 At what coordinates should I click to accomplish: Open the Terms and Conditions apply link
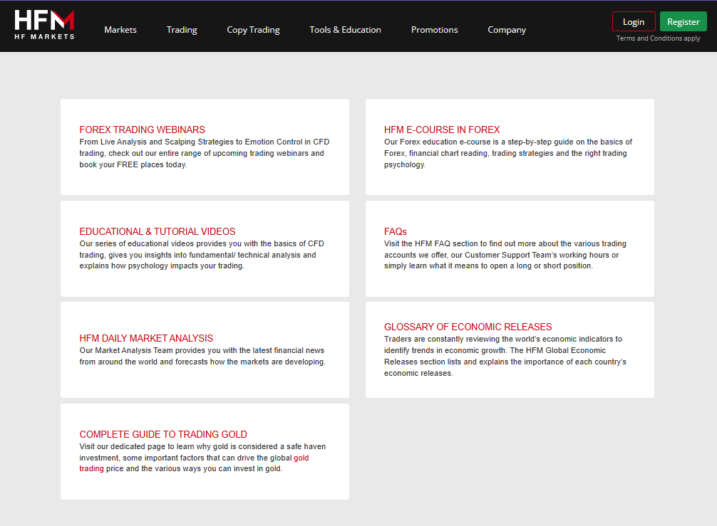658,38
